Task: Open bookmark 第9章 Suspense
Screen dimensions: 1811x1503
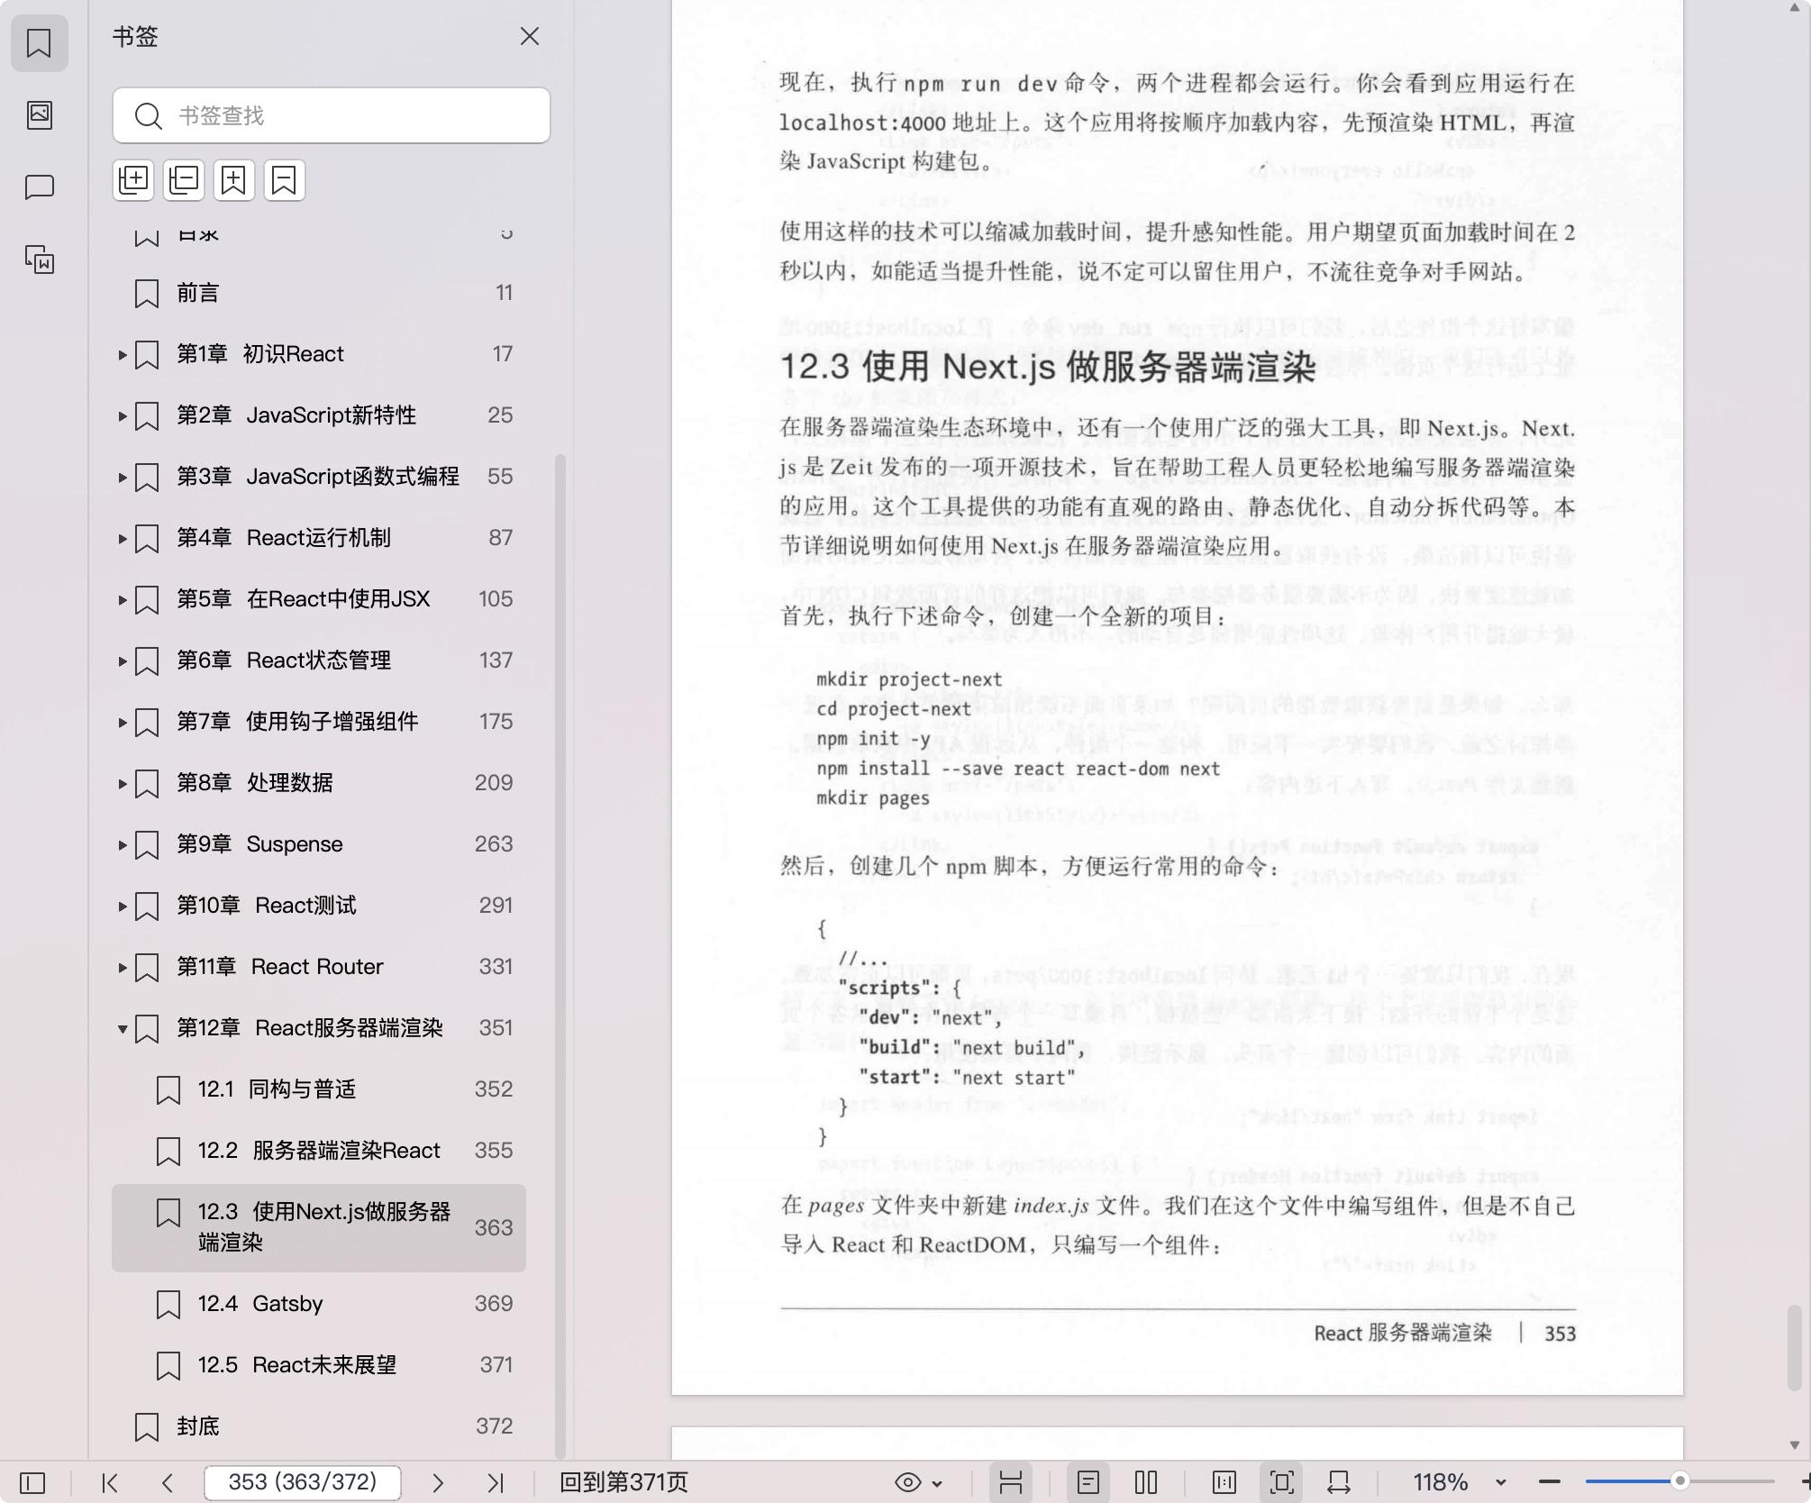Action: pyautogui.click(x=319, y=844)
